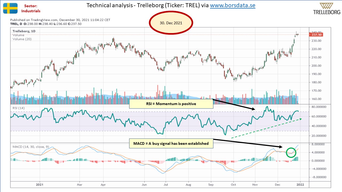This screenshot has height=192, width=342.
Task: Click the Dec label on the time axis
Action: pos(278,184)
